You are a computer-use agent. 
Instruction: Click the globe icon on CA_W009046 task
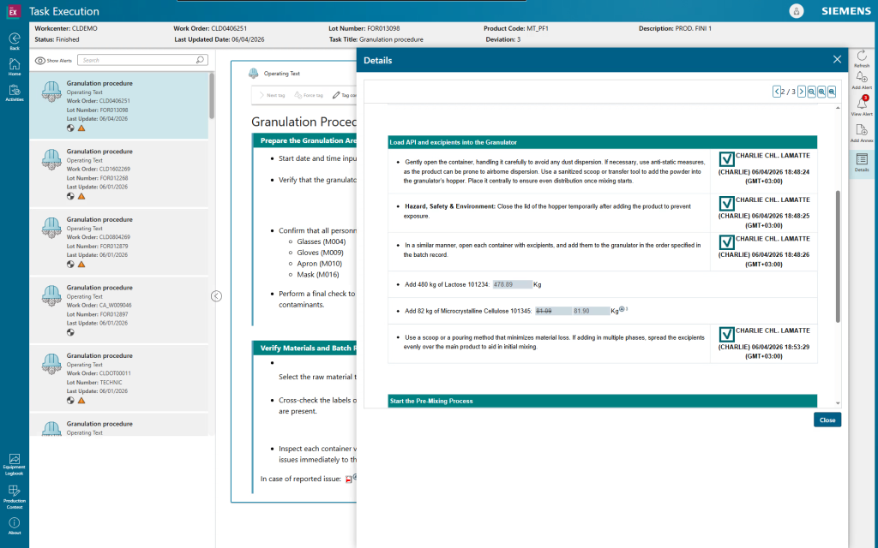pyautogui.click(x=70, y=332)
